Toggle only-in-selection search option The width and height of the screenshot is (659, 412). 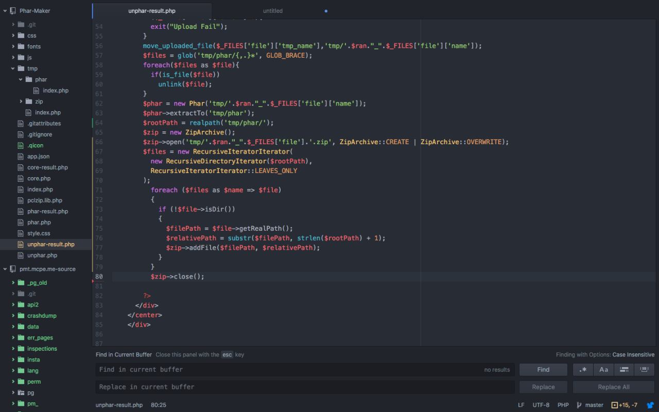623,369
